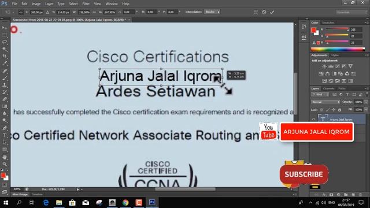Image resolution: width=370 pixels, height=208 pixels.
Task: Select the Eraser tool
Action: (5, 99)
